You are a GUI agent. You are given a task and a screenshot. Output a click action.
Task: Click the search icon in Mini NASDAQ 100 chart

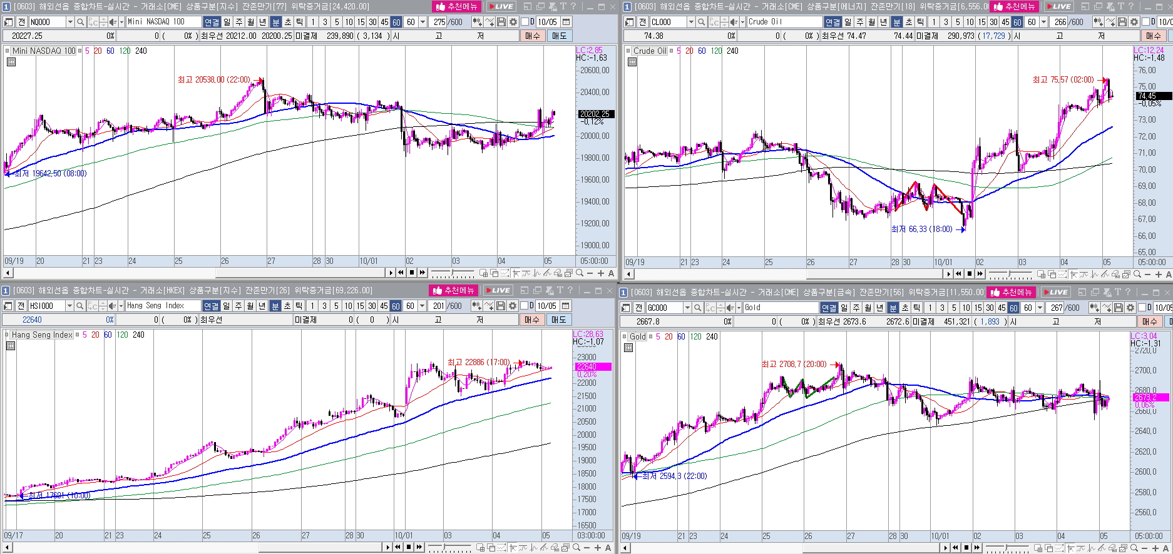[80, 22]
